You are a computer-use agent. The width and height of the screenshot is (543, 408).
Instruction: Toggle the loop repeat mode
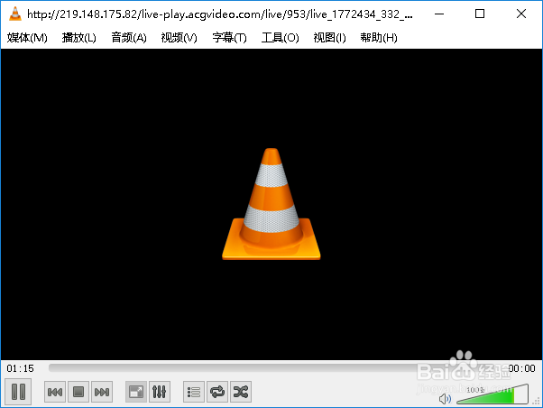217,392
